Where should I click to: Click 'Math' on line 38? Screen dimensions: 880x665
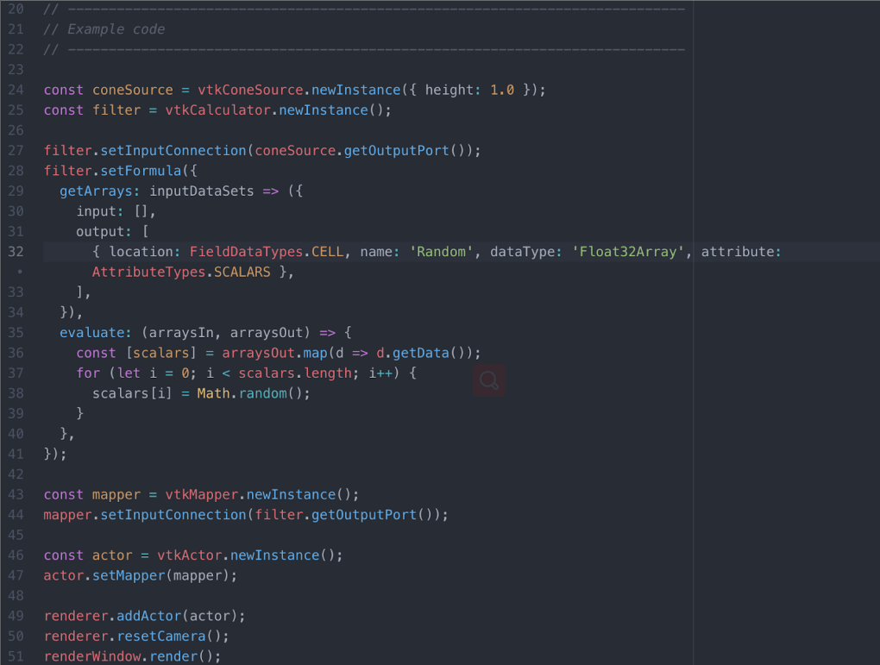pyautogui.click(x=213, y=393)
